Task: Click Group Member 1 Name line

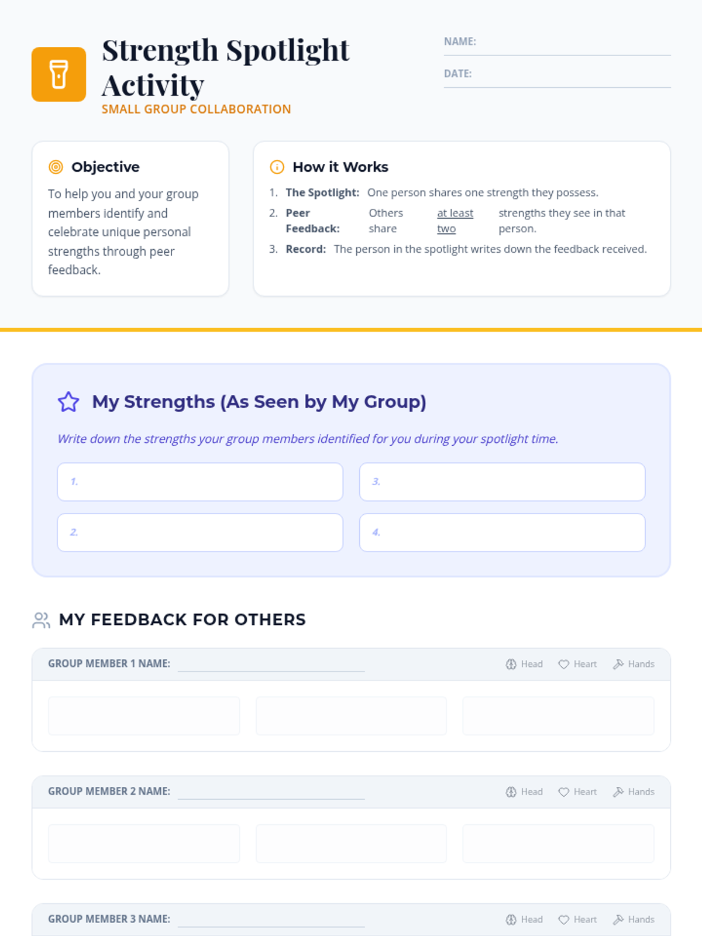Action: pos(271,665)
